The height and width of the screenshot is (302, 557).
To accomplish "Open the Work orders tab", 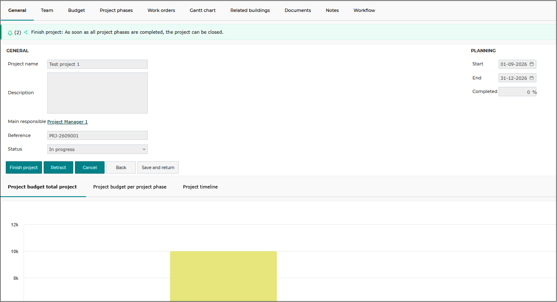I will (x=161, y=10).
